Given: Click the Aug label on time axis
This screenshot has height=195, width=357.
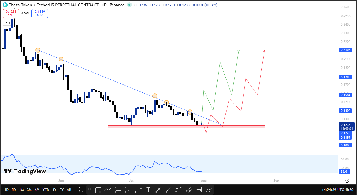Looking at the screenshot, I should [204, 181].
